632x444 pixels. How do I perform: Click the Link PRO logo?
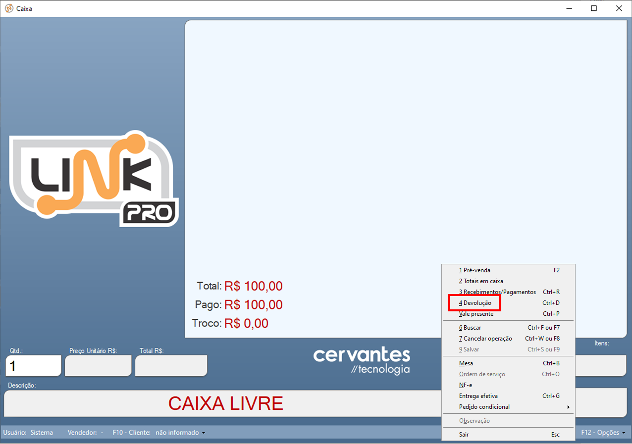coord(94,178)
